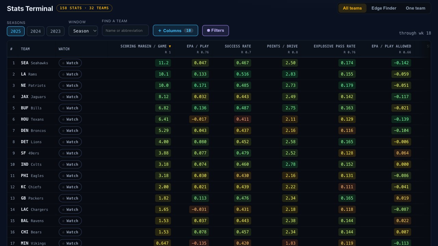
Task: Click Patriots EPA per play 0.171
Action: (x=200, y=85)
